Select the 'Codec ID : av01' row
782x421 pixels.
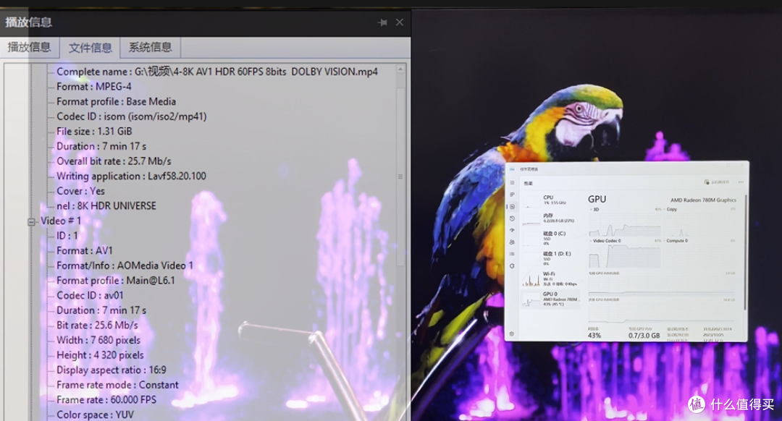click(x=90, y=295)
